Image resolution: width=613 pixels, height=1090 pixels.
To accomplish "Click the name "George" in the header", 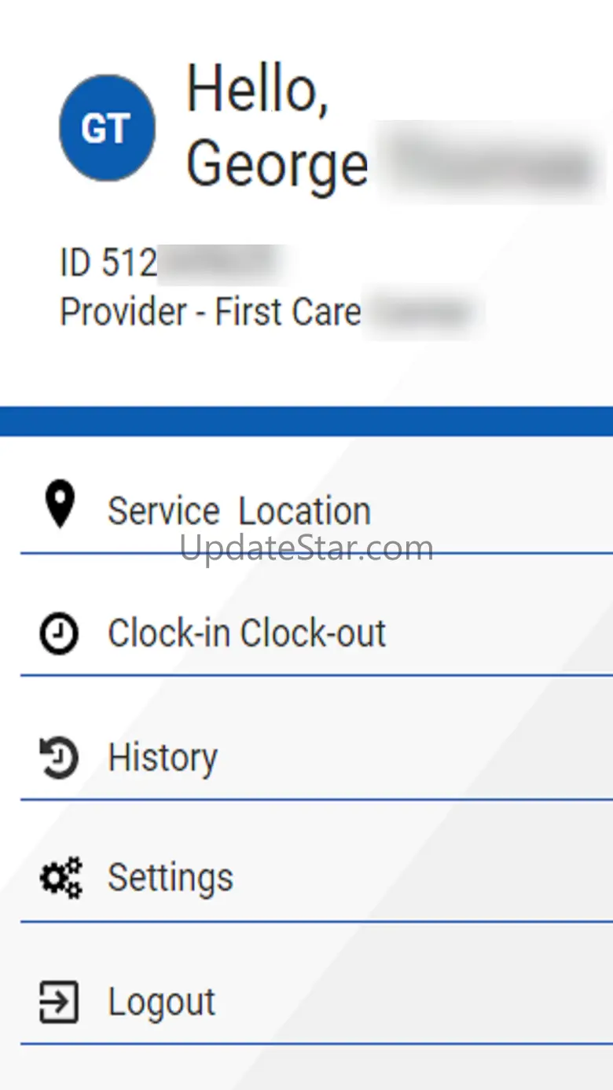I will coord(277,165).
